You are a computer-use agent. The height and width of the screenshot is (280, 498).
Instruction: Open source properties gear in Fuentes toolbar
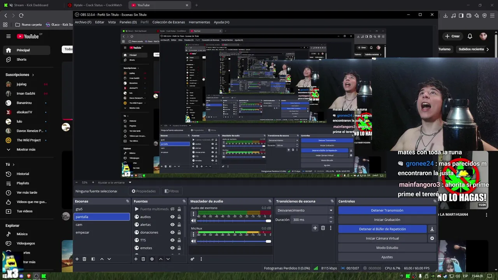(152, 259)
